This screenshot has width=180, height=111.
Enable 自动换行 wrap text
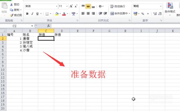pos(118,6)
